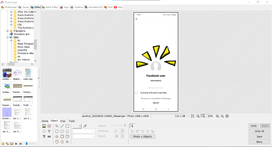Click the full screen view icon
Screen dimensions: 272x147
coord(193,116)
